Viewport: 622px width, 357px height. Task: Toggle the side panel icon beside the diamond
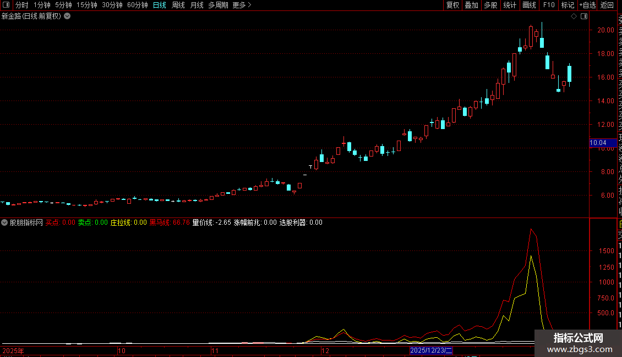pos(584,16)
